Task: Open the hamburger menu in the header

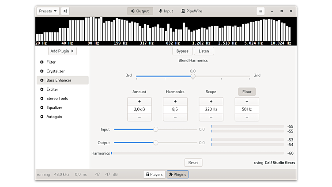Action: point(260,11)
